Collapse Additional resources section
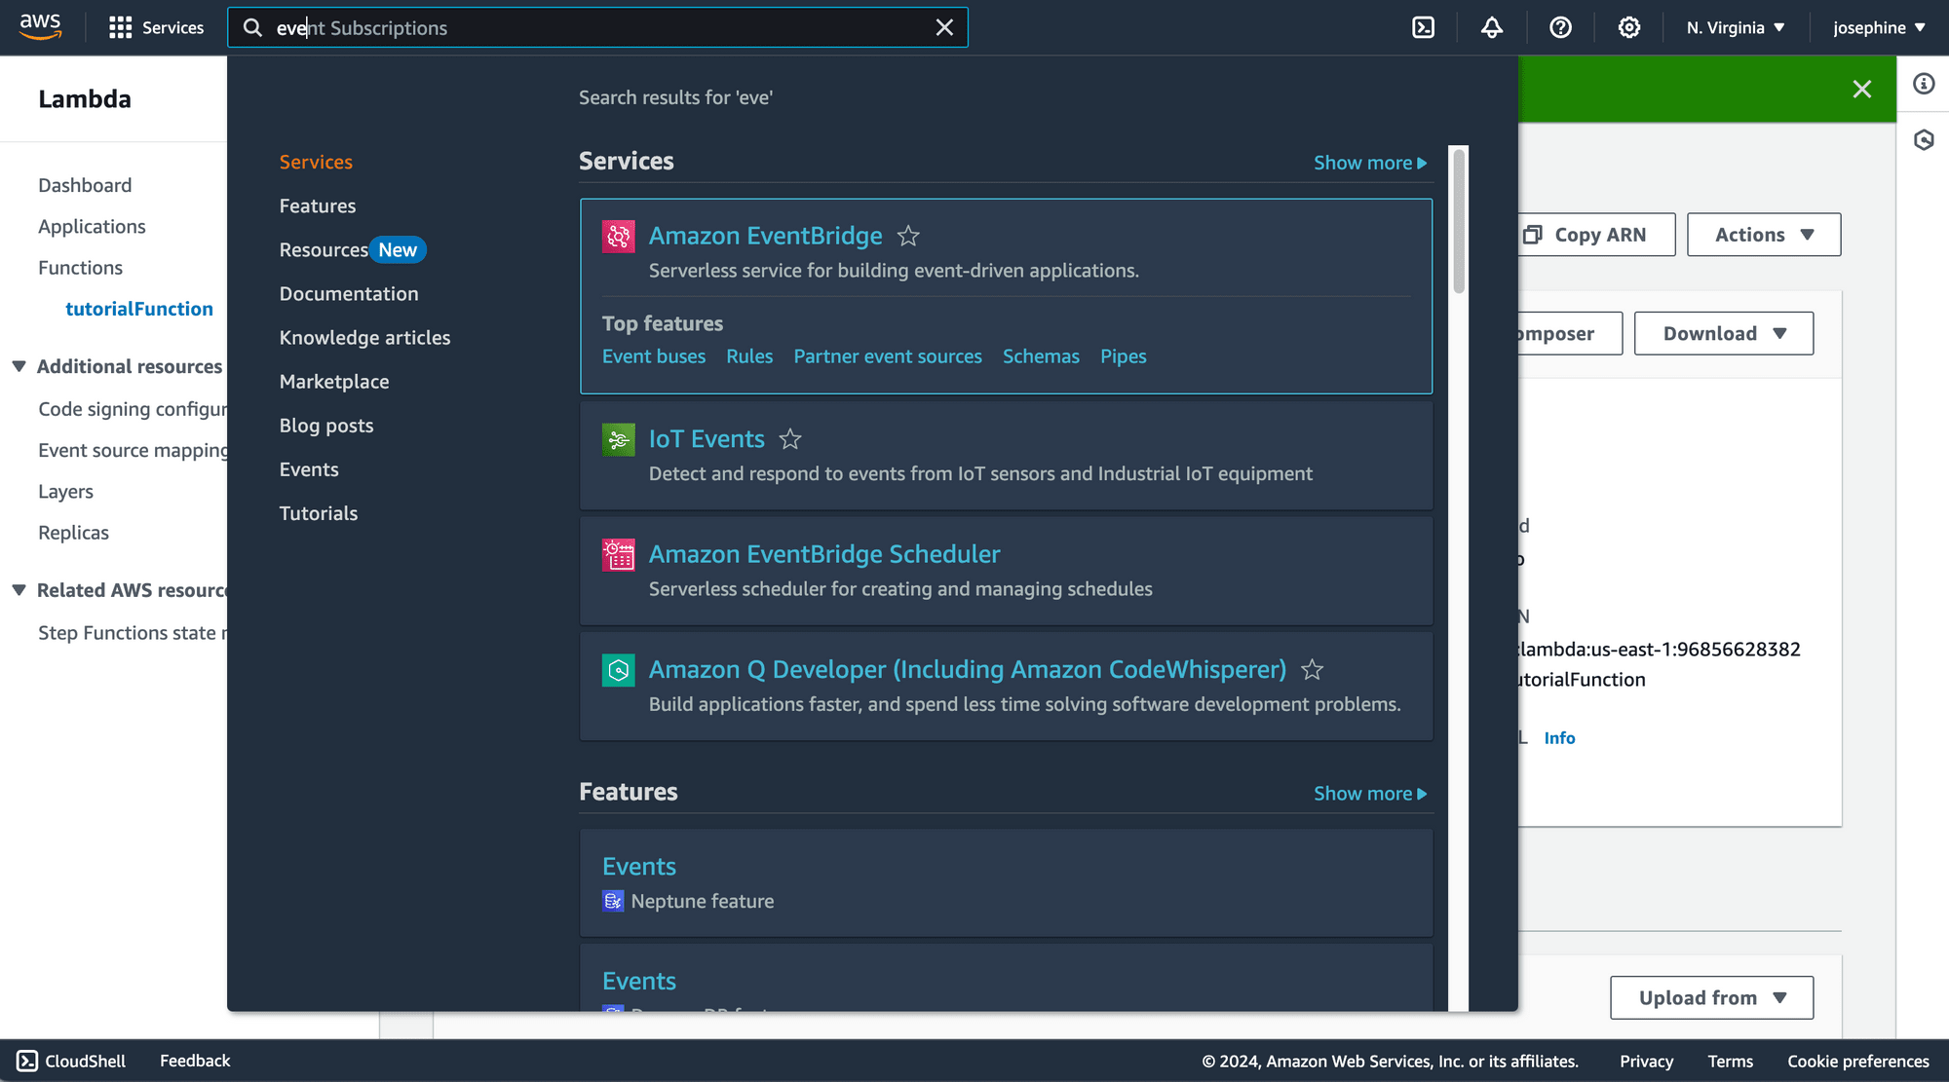Viewport: 1949px width, 1082px height. click(19, 366)
